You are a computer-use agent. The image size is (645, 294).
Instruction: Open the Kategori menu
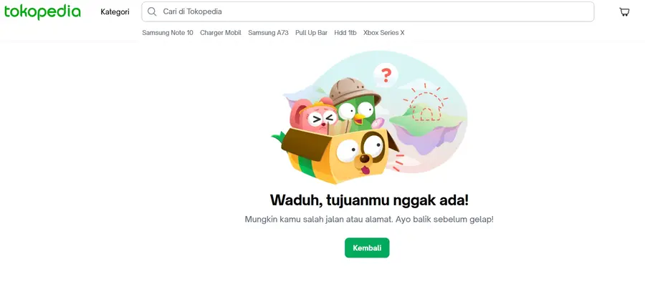point(115,12)
